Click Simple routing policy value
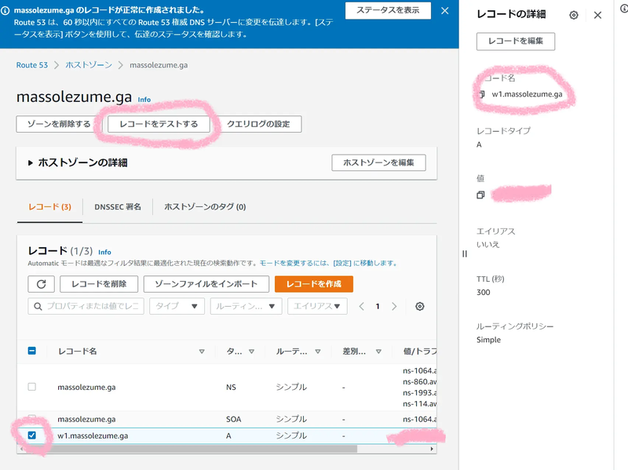Image resolution: width=628 pixels, height=470 pixels. (488, 340)
